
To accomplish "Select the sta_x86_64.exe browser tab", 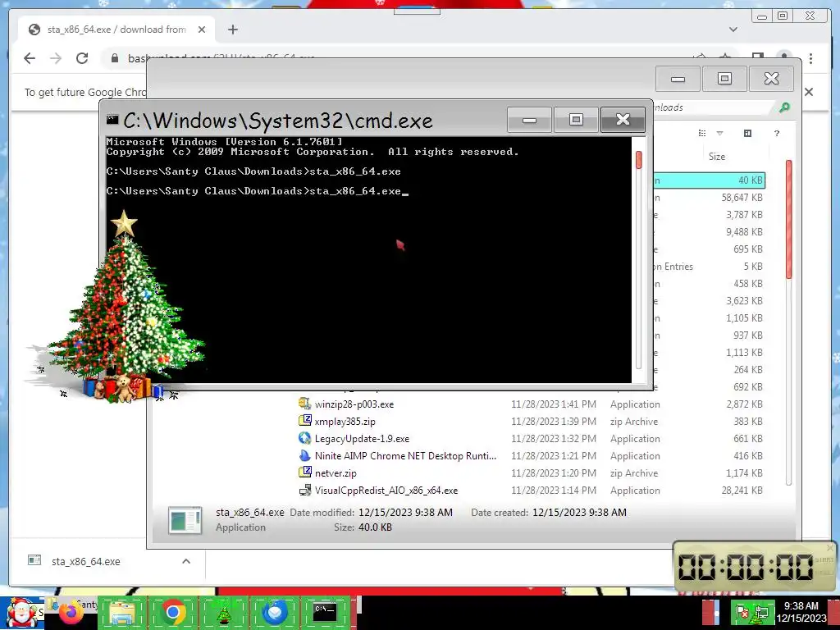I will click(116, 30).
